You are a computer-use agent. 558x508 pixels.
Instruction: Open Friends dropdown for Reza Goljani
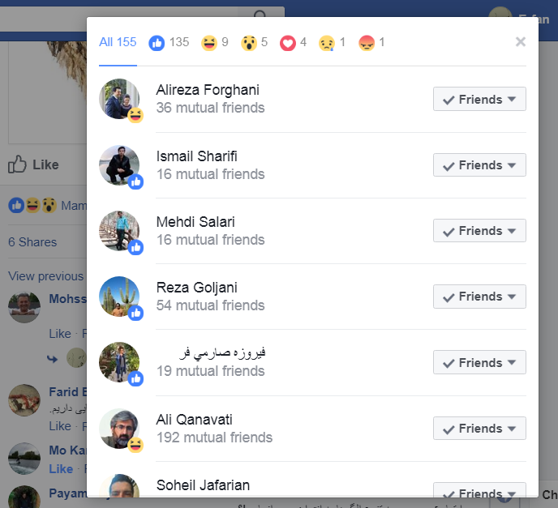click(479, 297)
